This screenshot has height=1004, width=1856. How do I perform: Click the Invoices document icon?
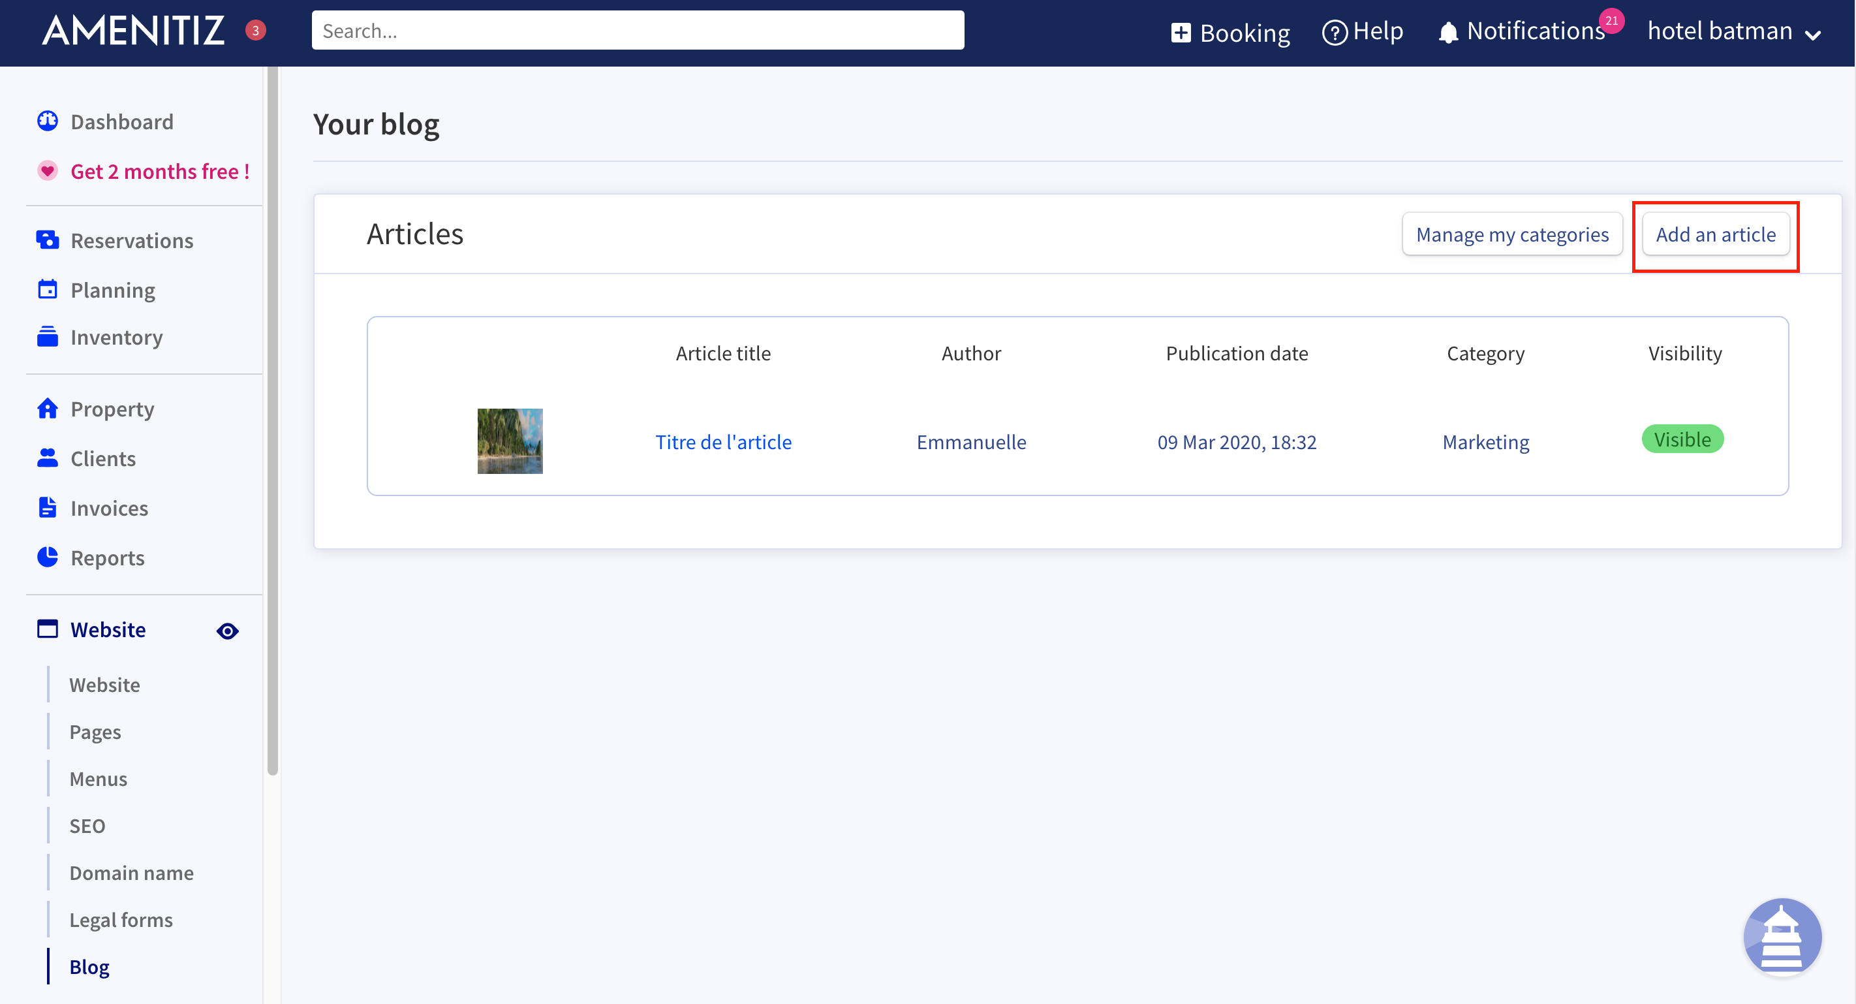(48, 507)
